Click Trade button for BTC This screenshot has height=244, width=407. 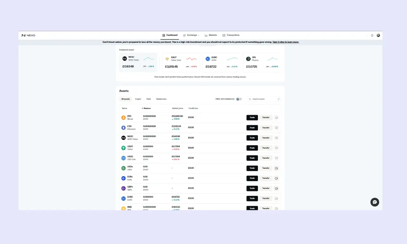(252, 118)
